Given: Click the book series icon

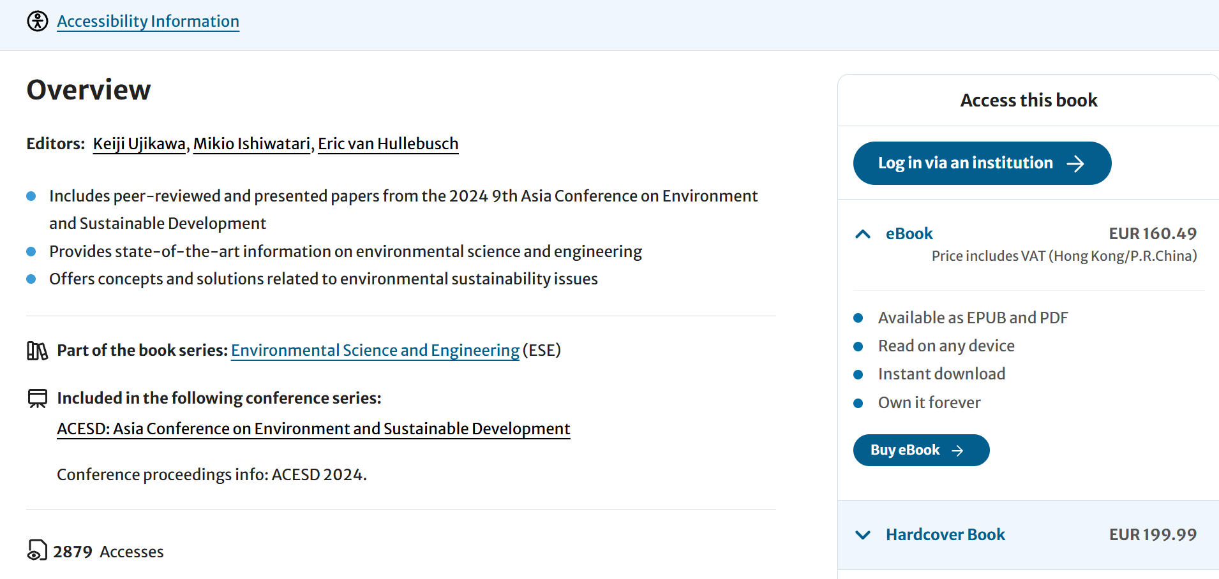Looking at the screenshot, I should tap(37, 351).
